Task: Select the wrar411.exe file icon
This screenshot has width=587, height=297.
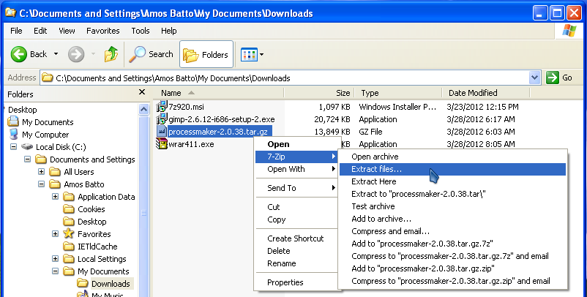Action: [x=162, y=144]
